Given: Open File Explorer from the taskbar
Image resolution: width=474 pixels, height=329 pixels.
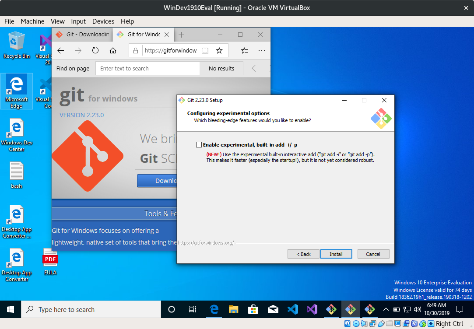Looking at the screenshot, I should click(x=233, y=309).
